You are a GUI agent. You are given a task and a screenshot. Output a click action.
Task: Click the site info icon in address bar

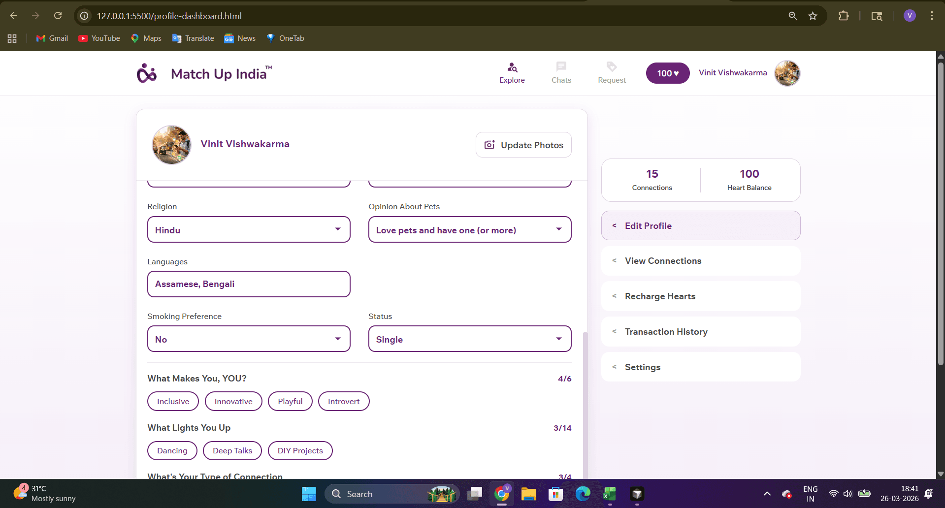85,16
